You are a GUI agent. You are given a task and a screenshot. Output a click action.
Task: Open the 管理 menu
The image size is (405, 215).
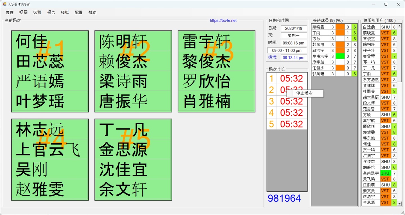click(9, 12)
